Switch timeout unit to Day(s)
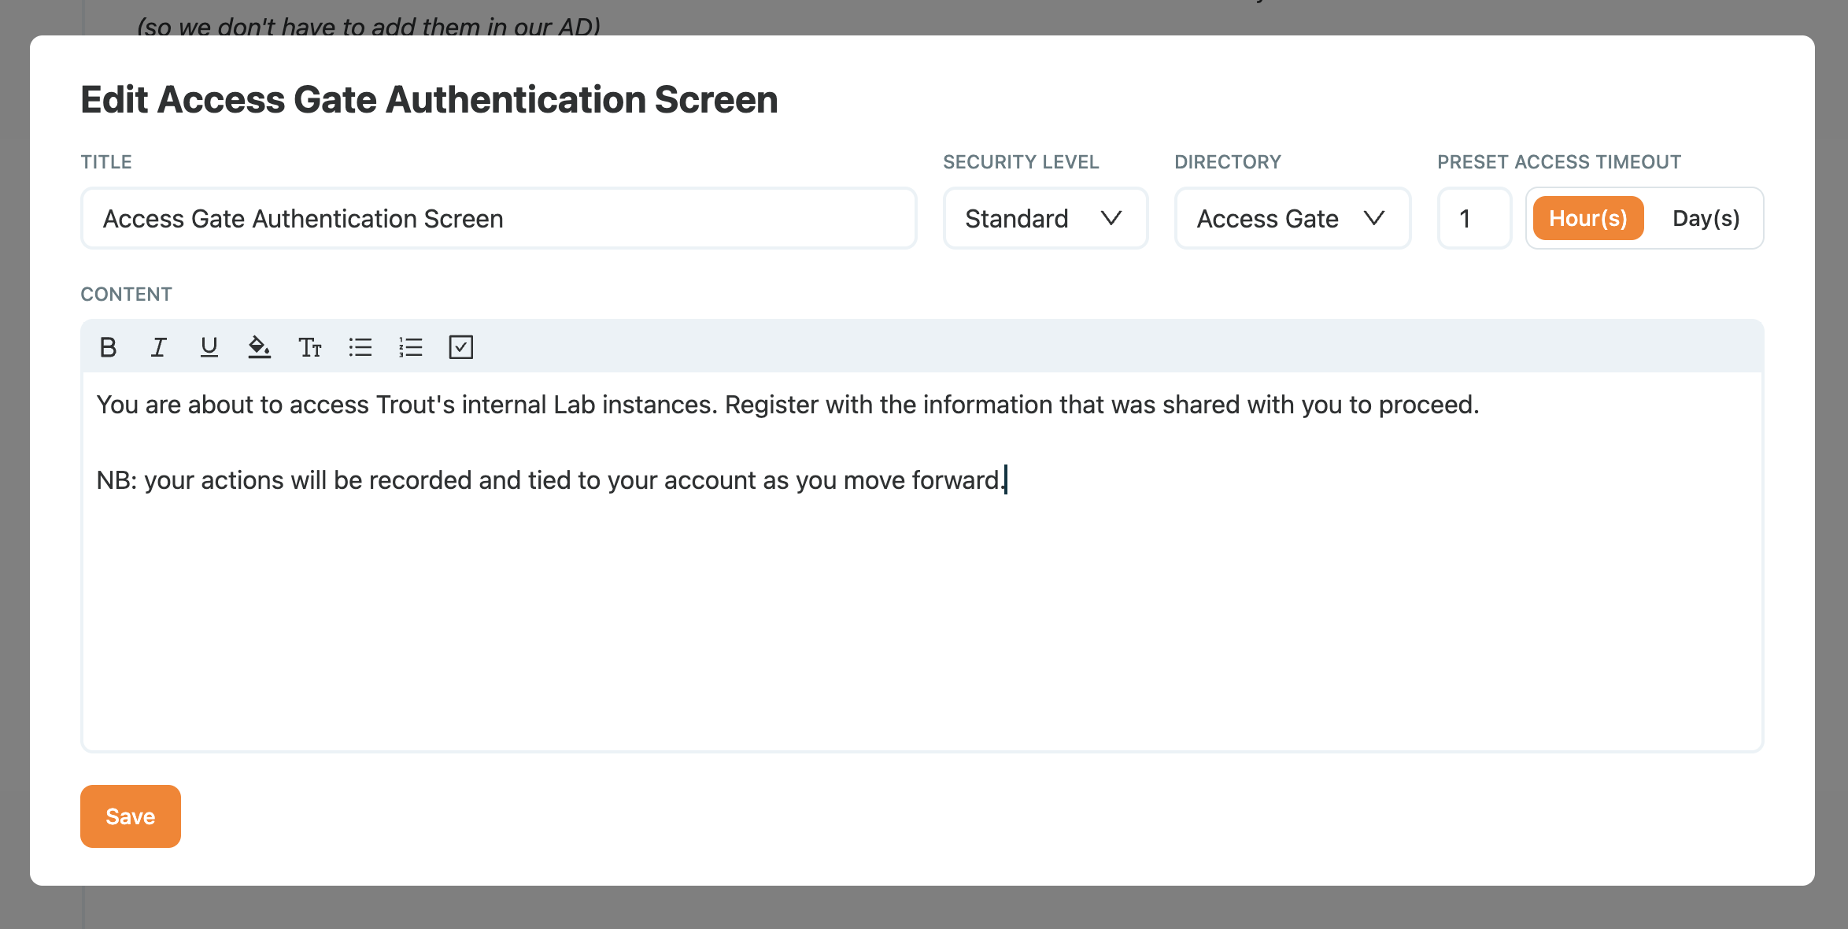This screenshot has height=929, width=1848. click(1706, 218)
